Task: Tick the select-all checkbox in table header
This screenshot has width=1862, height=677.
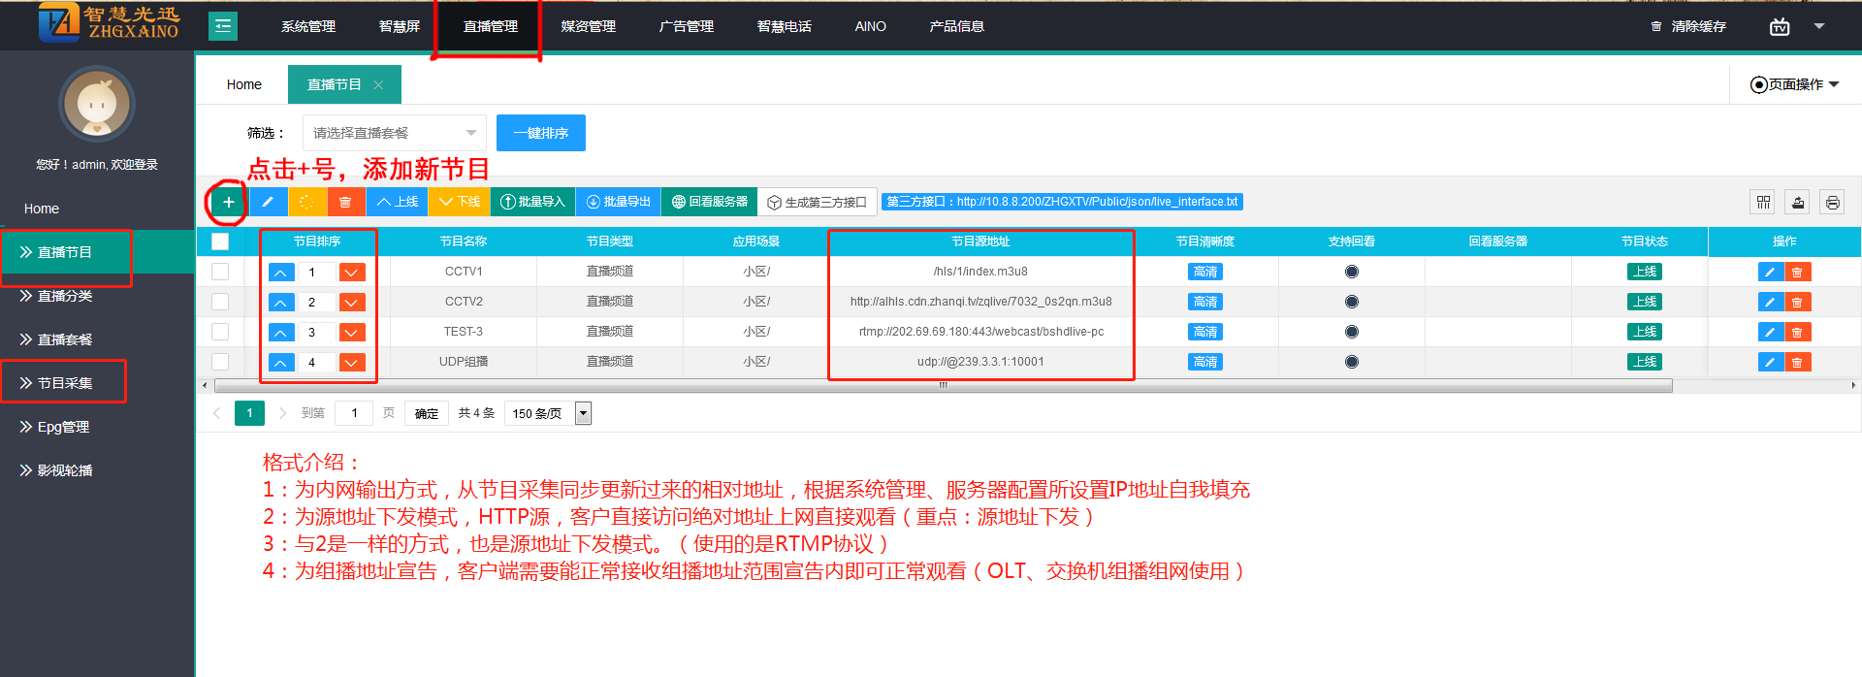Action: tap(220, 242)
